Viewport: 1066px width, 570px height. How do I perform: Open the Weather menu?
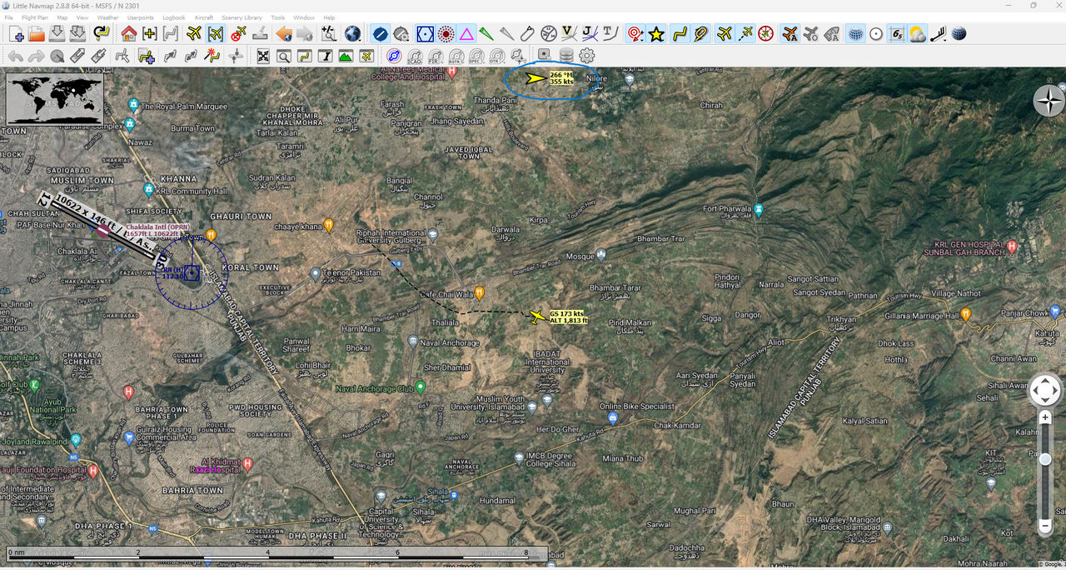(x=107, y=17)
